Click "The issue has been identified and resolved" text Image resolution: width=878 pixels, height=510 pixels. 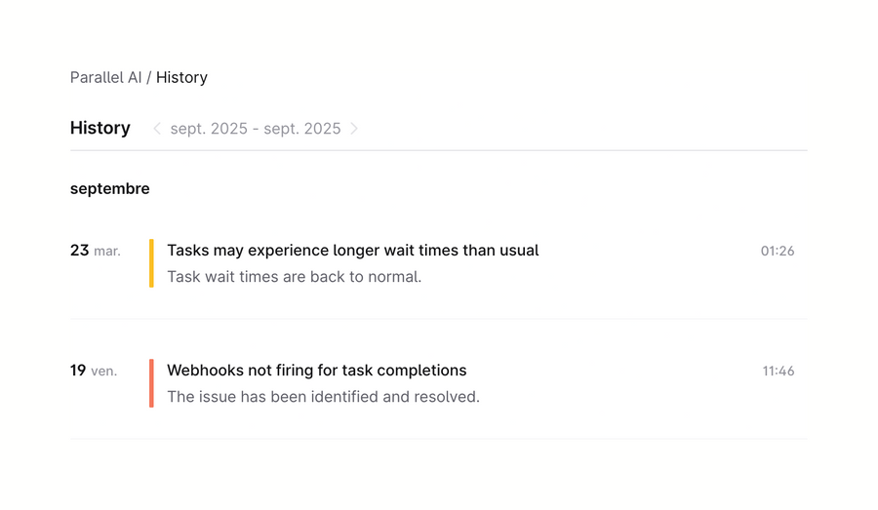coord(323,397)
